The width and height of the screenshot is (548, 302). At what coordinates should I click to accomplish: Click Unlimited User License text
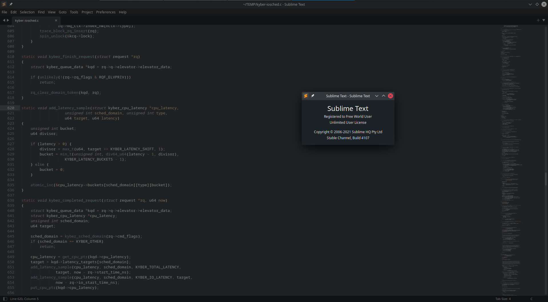point(348,123)
